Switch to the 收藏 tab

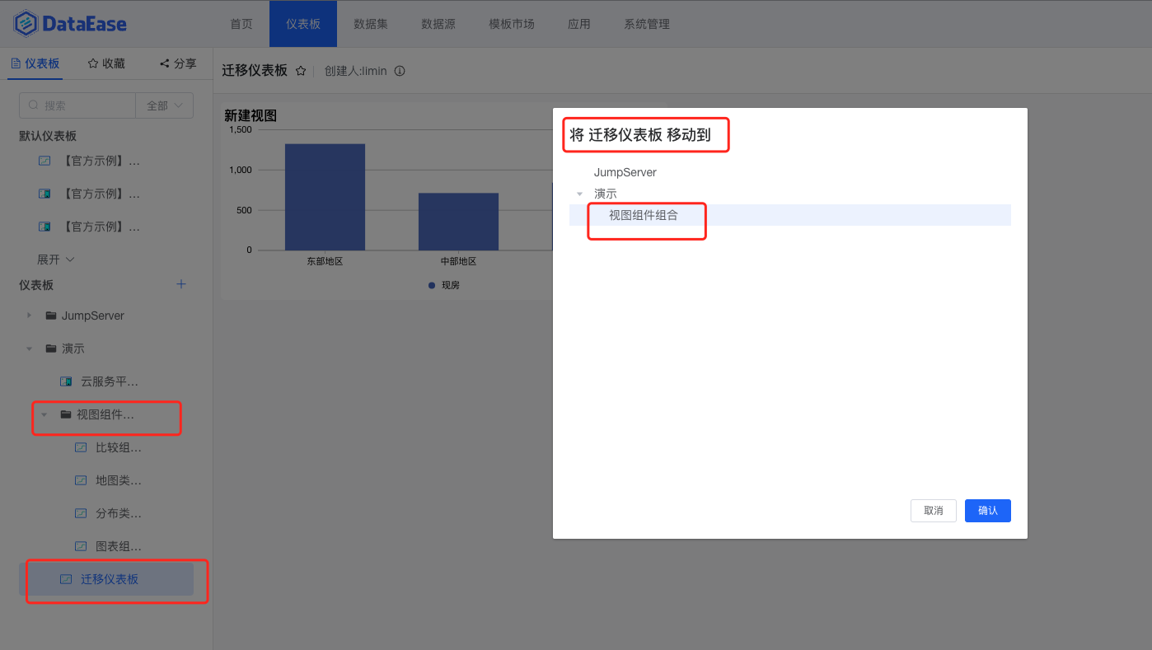105,63
